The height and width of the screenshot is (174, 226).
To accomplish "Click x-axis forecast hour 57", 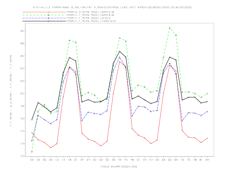I will (151, 160).
